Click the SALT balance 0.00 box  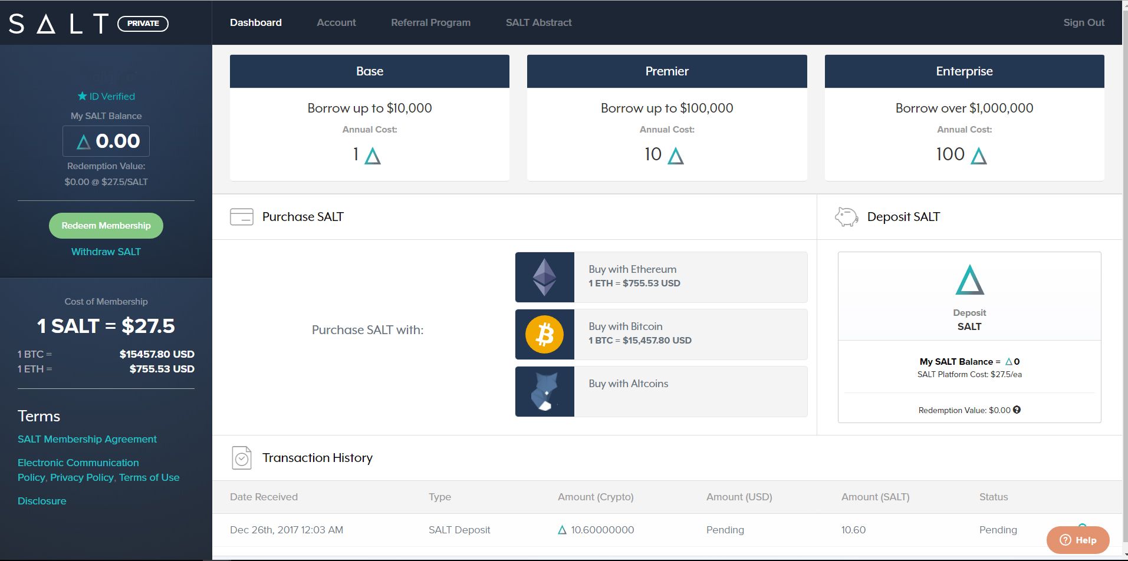[106, 141]
